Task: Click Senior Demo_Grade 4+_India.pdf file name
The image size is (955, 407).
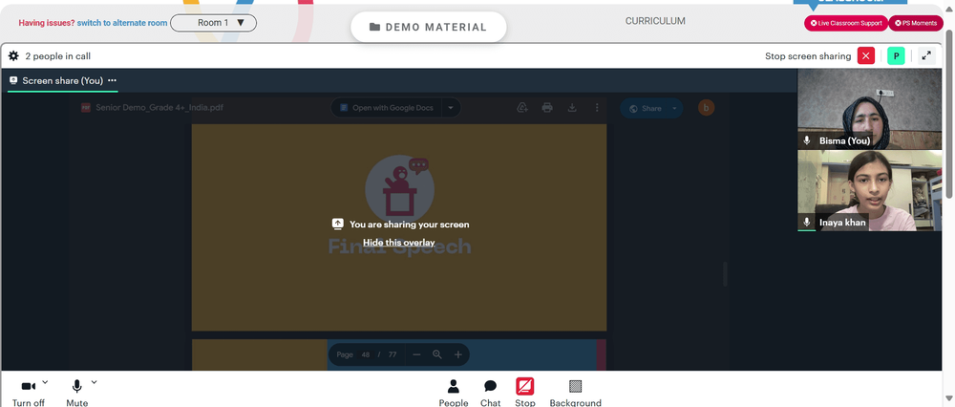Action: coord(159,108)
